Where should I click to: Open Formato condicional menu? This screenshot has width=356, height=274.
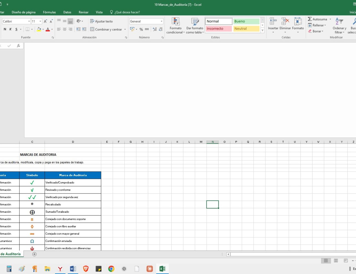point(176,25)
